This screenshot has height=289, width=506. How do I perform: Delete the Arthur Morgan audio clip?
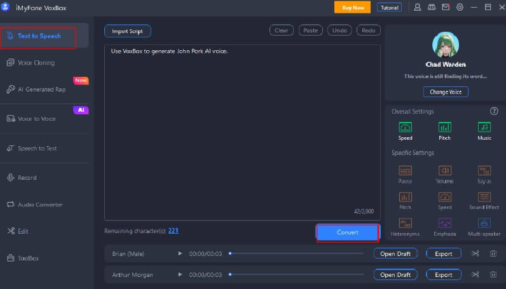coord(493,274)
